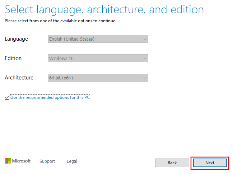Open the Support link

47,161
